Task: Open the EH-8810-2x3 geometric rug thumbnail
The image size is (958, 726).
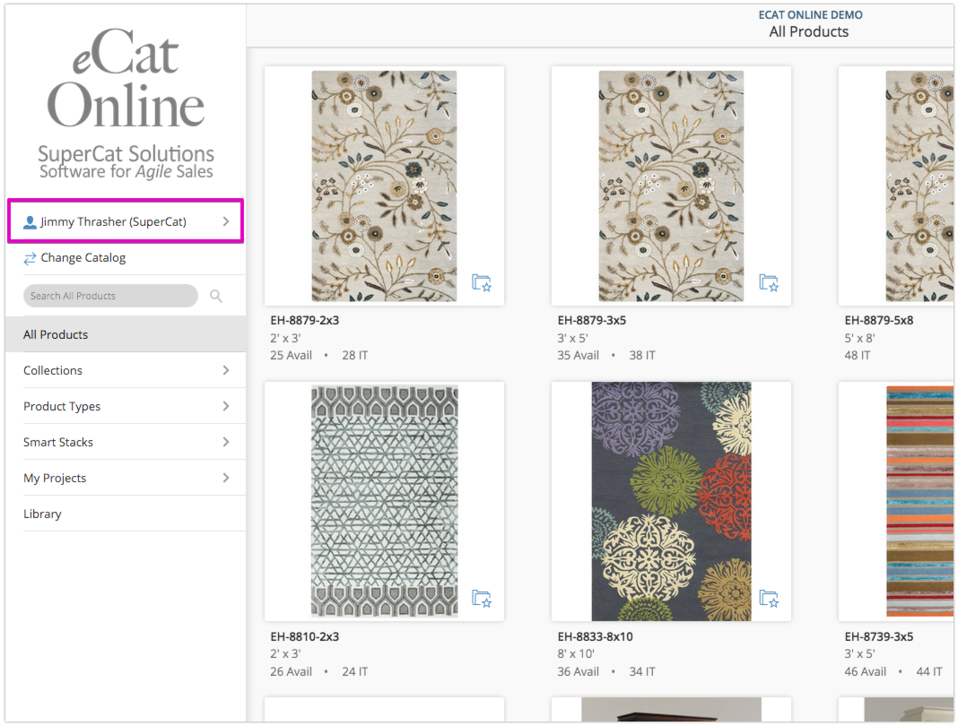Action: (384, 502)
